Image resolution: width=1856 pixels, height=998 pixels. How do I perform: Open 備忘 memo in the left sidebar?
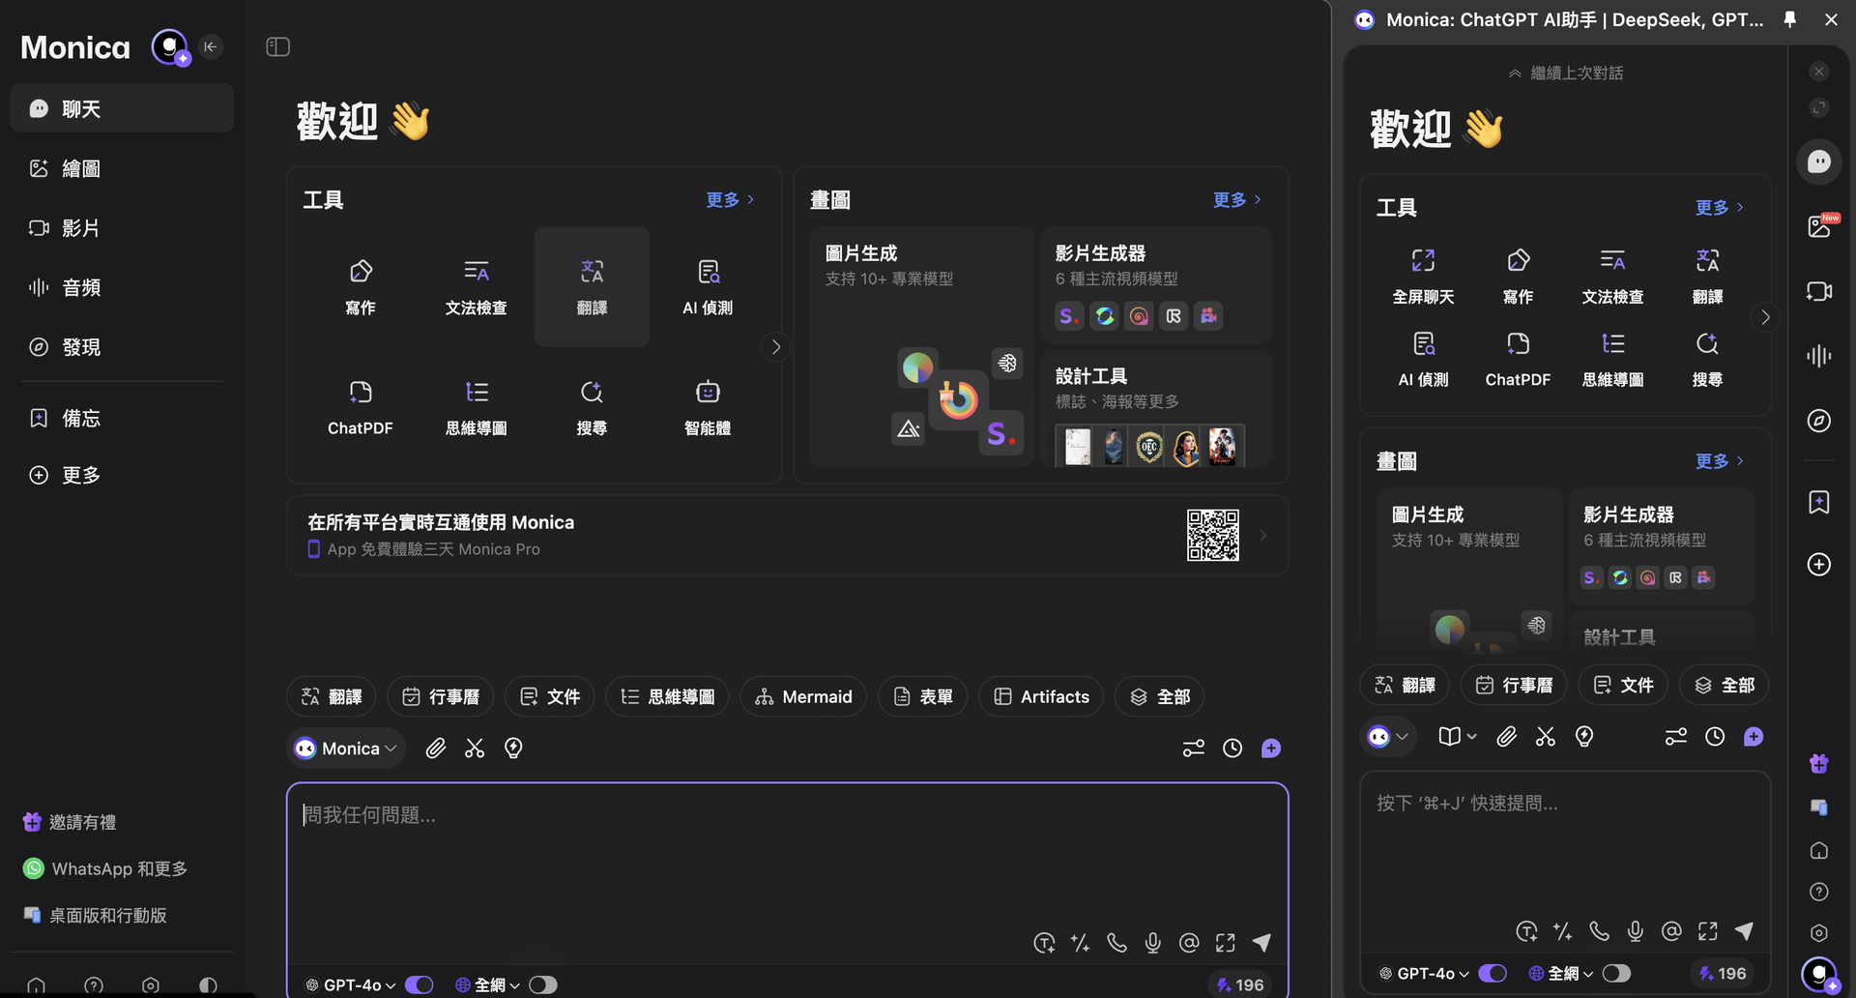pos(81,418)
